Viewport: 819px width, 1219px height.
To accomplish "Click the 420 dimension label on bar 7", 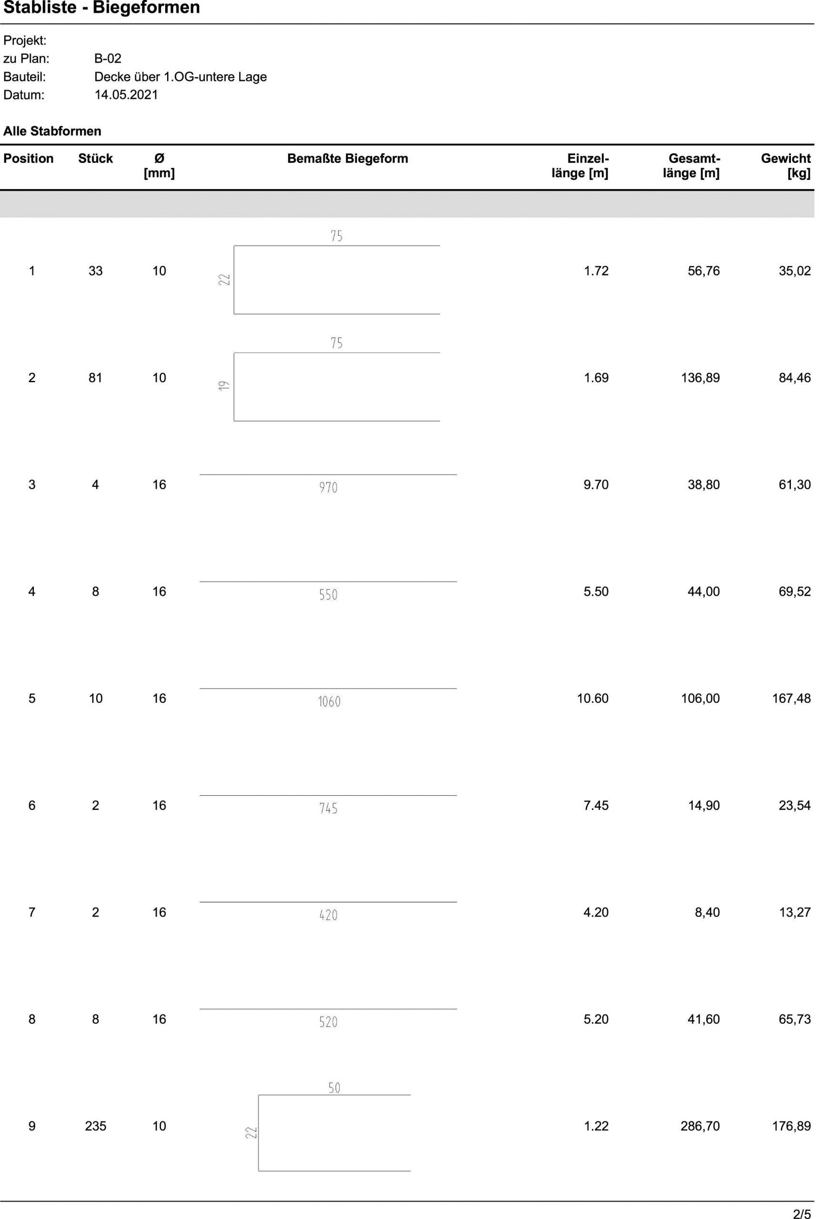I will click(329, 915).
